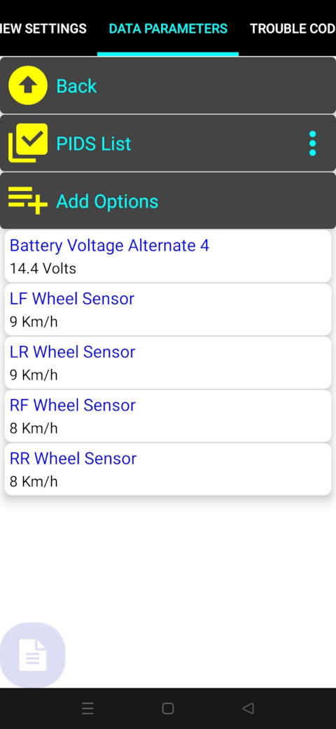The height and width of the screenshot is (729, 336).
Task: Select the RR Wheel Sensor item
Action: point(168,469)
